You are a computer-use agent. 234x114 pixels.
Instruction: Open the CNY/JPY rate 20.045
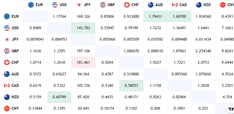point(83,109)
